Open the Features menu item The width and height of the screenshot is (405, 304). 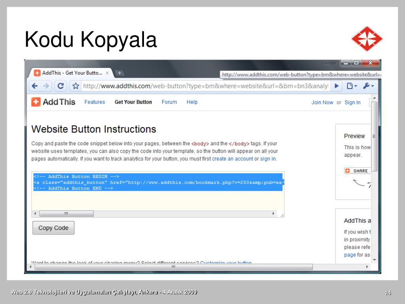click(x=95, y=102)
